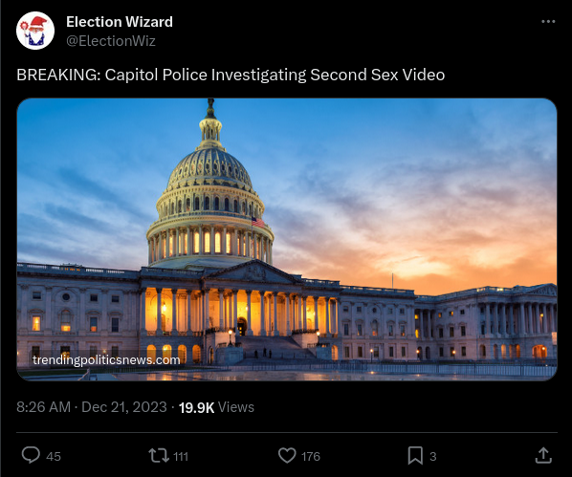This screenshot has height=477, width=572.
Task: Click the reply speech bubble icon
Action: pyautogui.click(x=31, y=455)
